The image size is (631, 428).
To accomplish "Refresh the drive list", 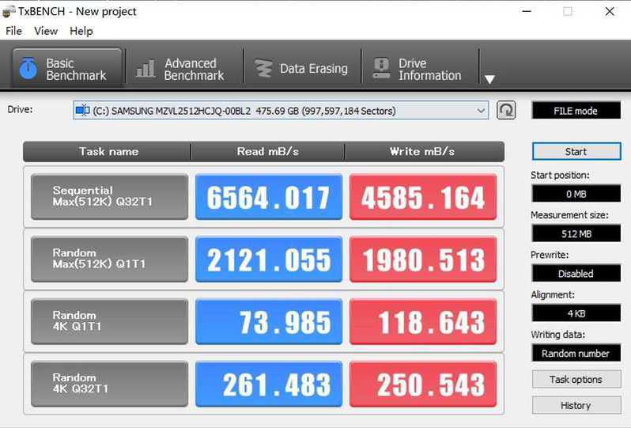I will [x=506, y=110].
